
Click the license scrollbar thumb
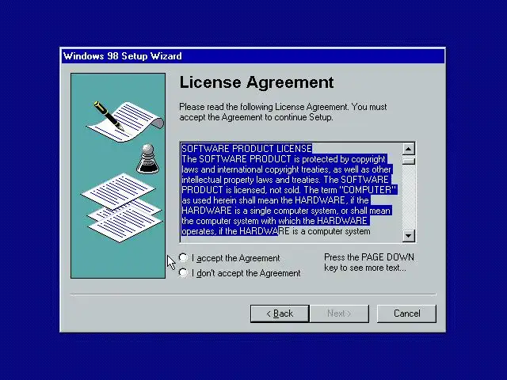[409, 160]
